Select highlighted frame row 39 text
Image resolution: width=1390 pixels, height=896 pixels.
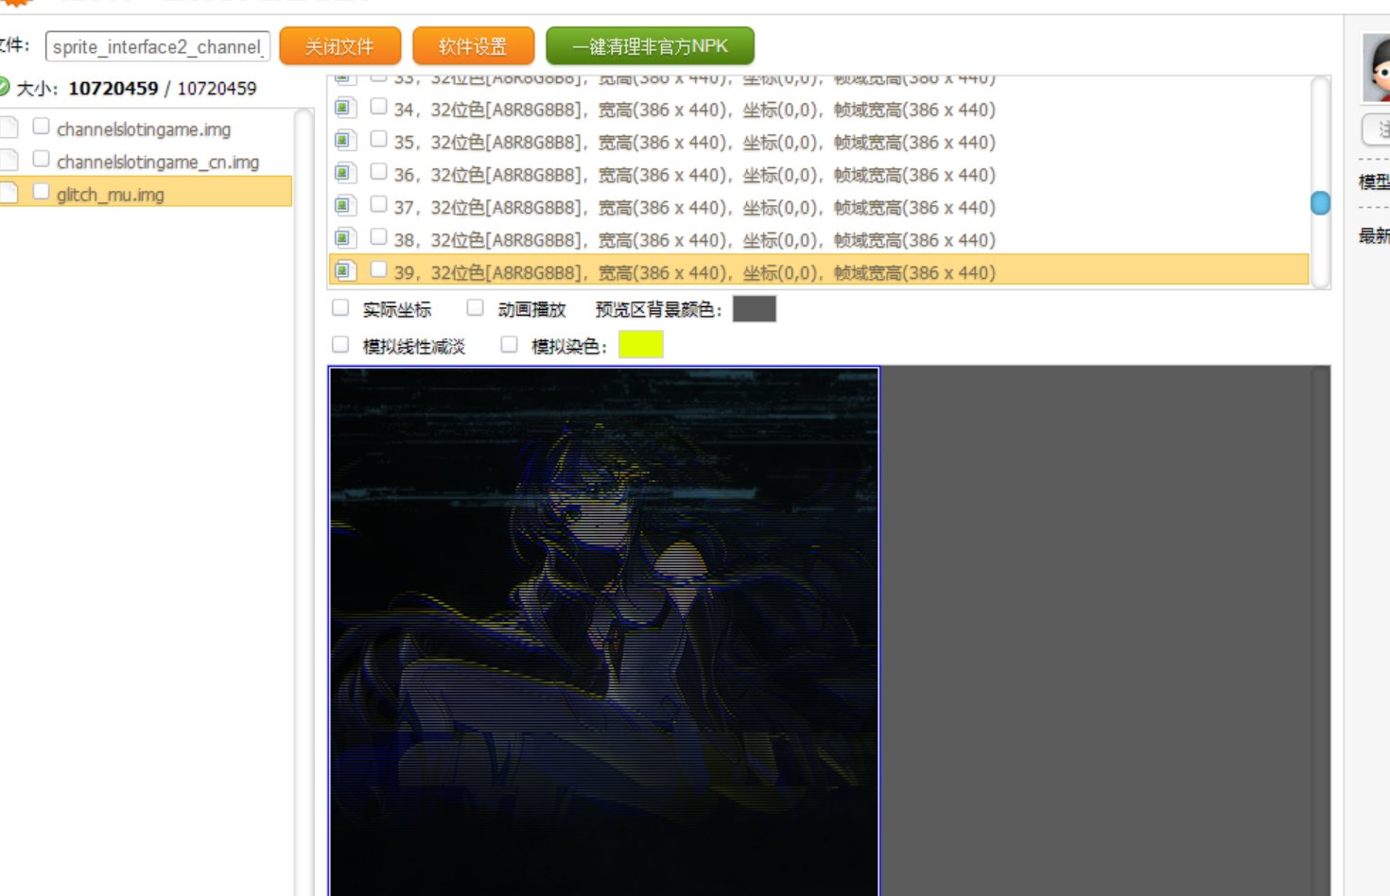tap(695, 273)
